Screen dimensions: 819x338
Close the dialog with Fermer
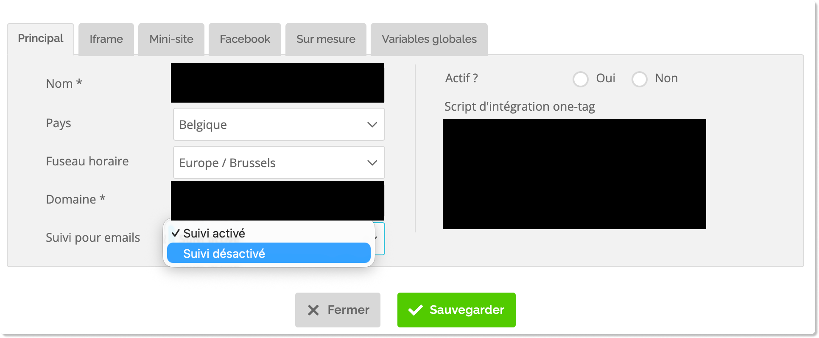point(338,310)
